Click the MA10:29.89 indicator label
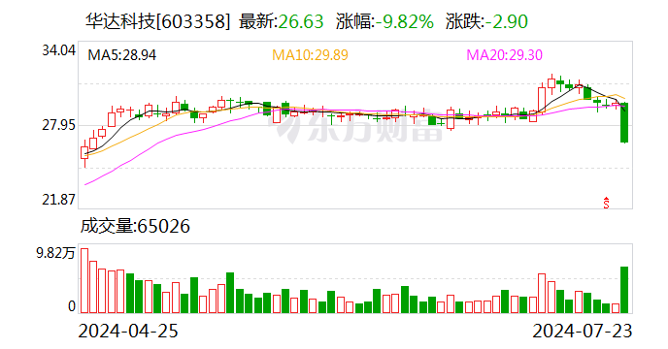 point(310,55)
